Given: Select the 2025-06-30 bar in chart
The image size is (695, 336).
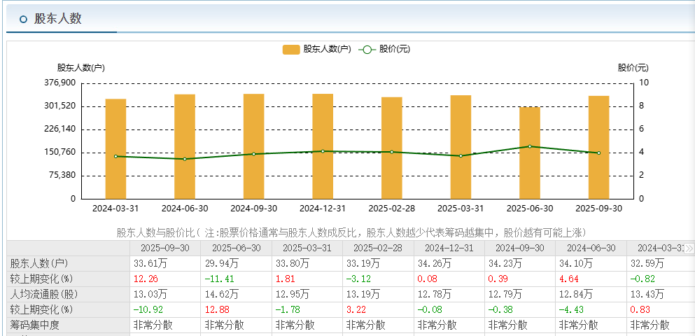Looking at the screenshot, I should [x=529, y=153].
